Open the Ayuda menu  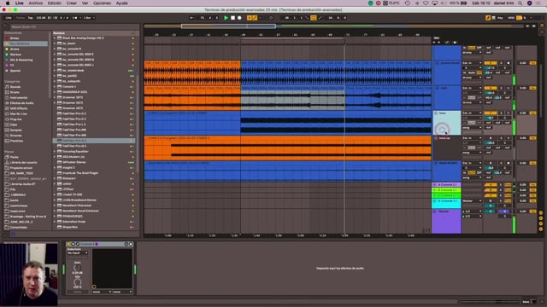121,3
